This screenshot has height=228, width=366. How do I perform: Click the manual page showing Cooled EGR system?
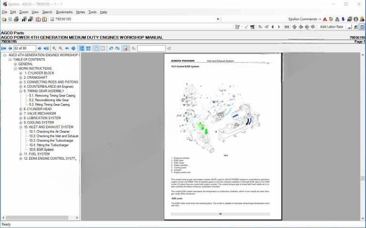pos(223,136)
